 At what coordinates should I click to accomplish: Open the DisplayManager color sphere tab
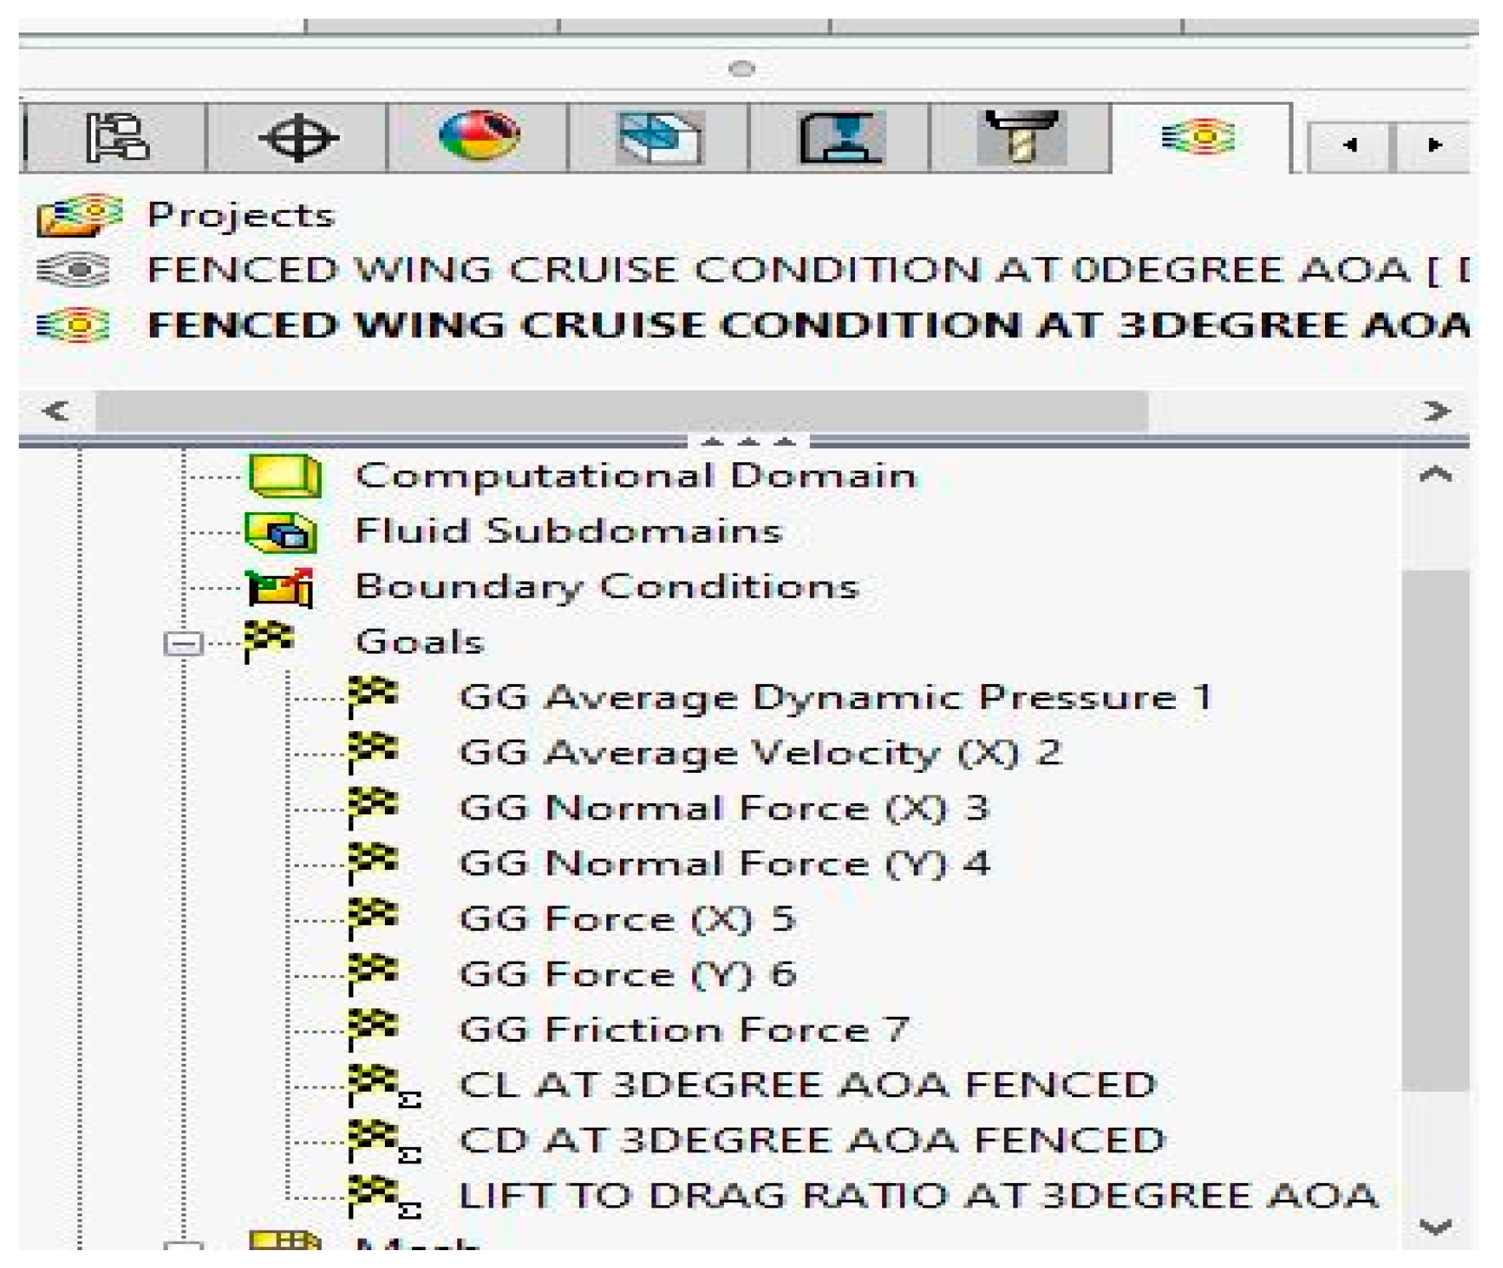478,136
